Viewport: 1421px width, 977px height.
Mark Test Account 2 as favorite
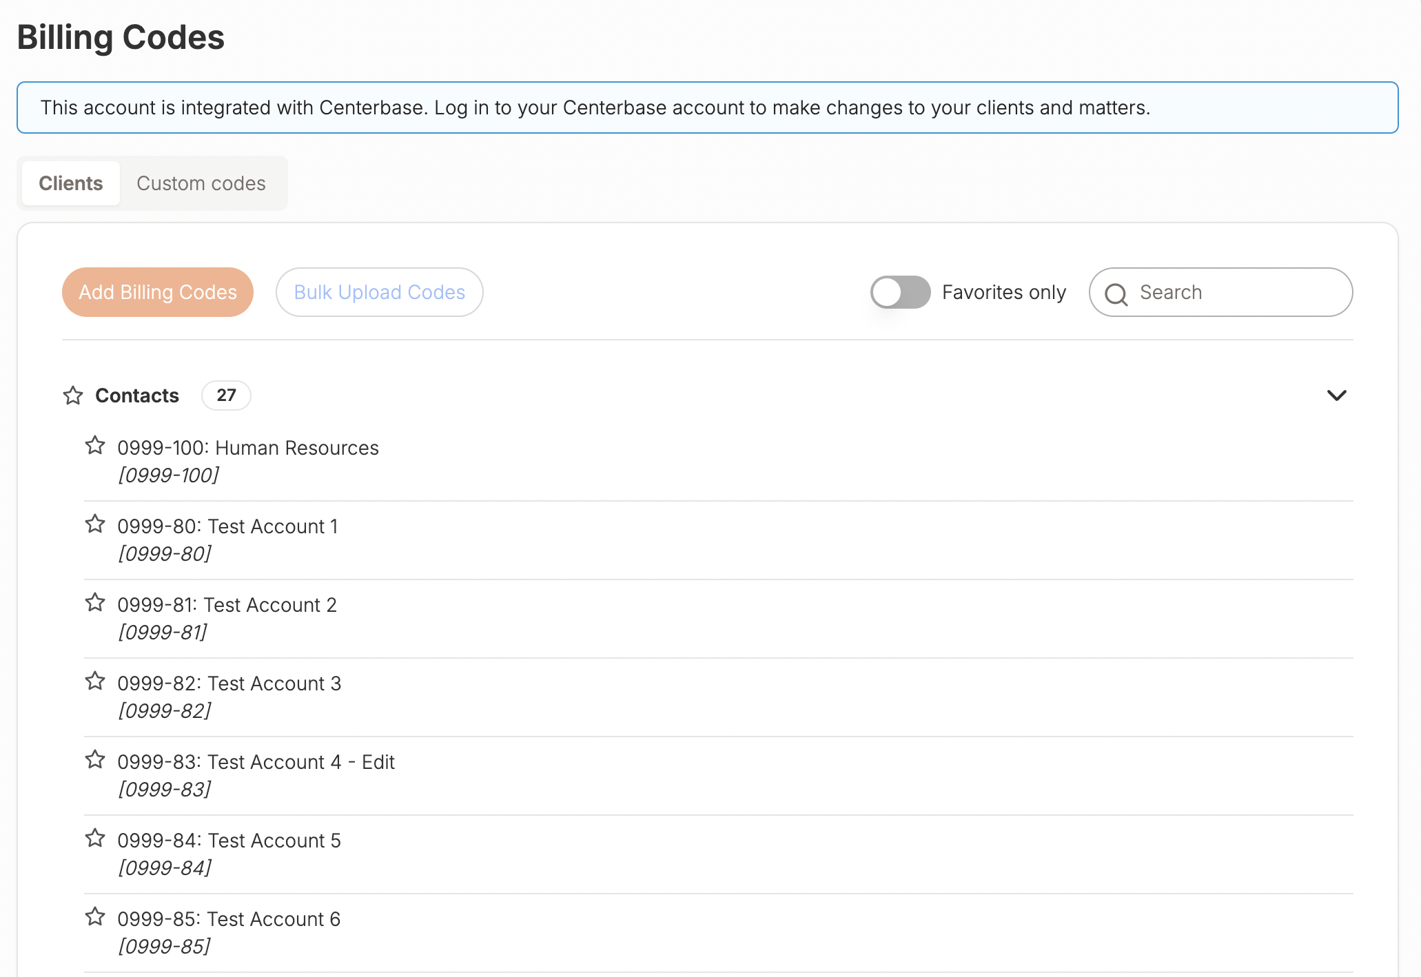click(x=95, y=603)
